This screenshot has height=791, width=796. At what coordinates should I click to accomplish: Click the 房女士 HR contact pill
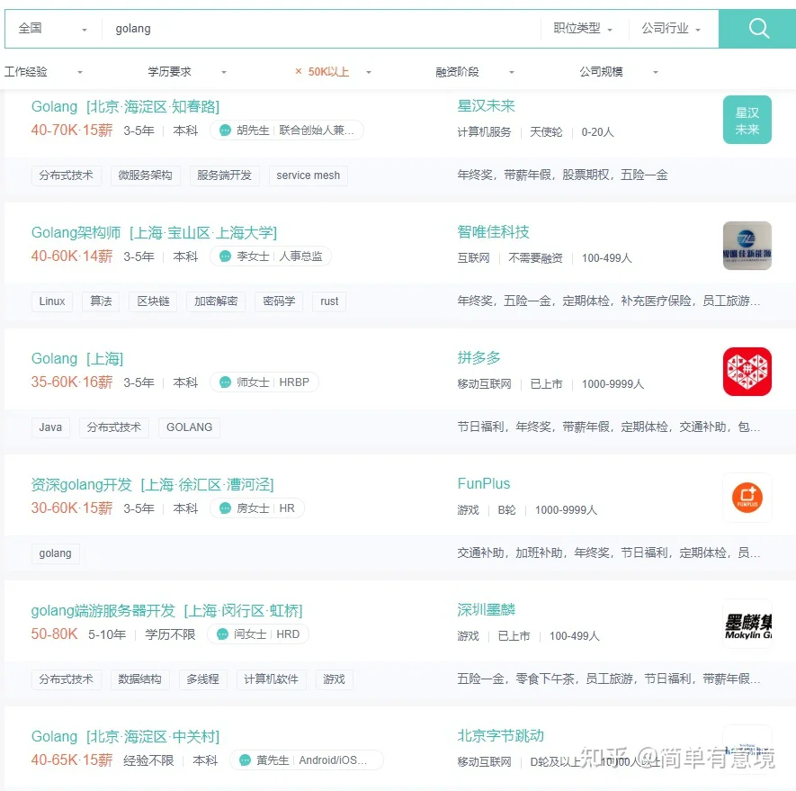(257, 508)
